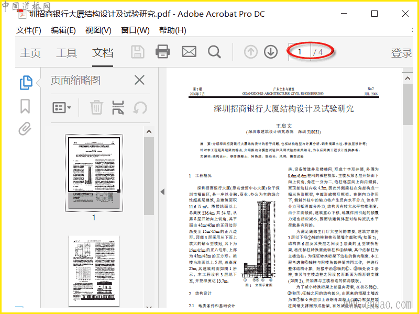Screen dimensions: 419x314
Task: Click the save file floppy icon
Action: (x=138, y=52)
